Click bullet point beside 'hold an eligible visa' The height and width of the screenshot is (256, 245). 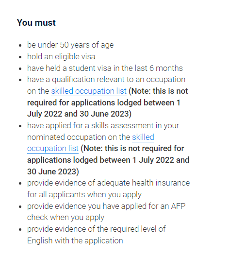[x=20, y=57]
